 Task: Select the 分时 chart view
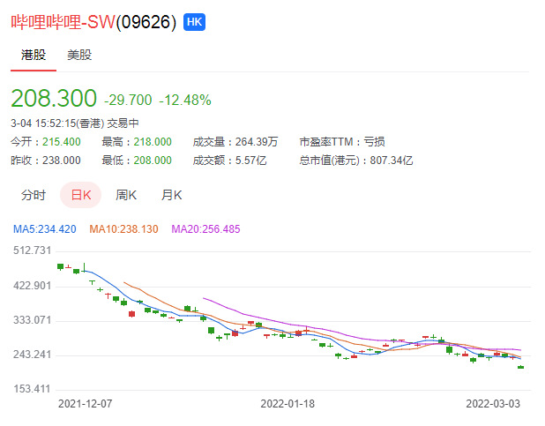tap(34, 195)
